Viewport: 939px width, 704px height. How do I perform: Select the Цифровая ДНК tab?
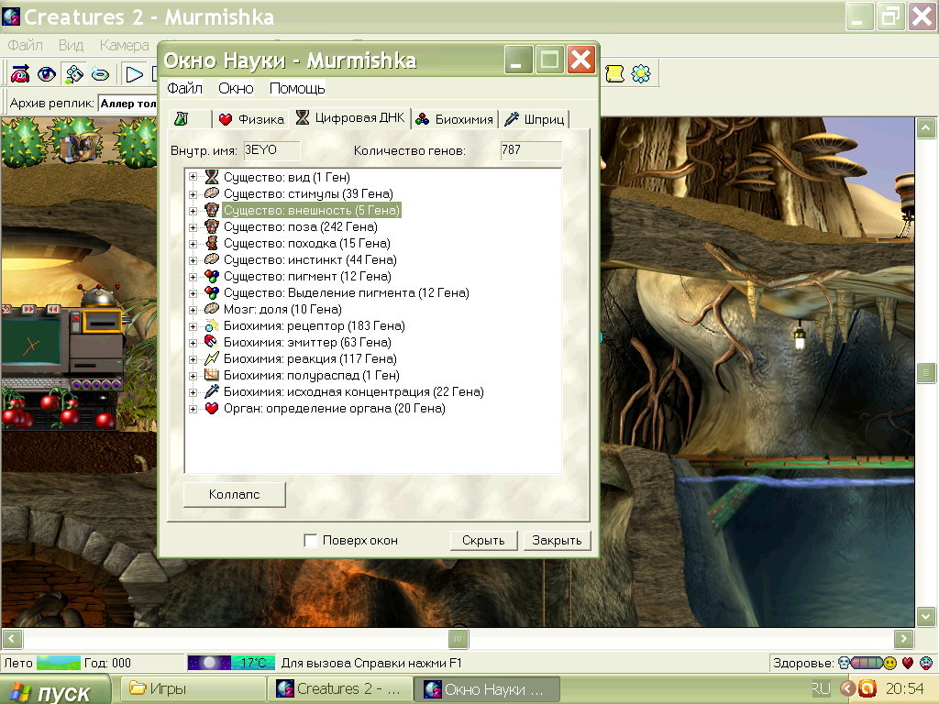tap(351, 117)
